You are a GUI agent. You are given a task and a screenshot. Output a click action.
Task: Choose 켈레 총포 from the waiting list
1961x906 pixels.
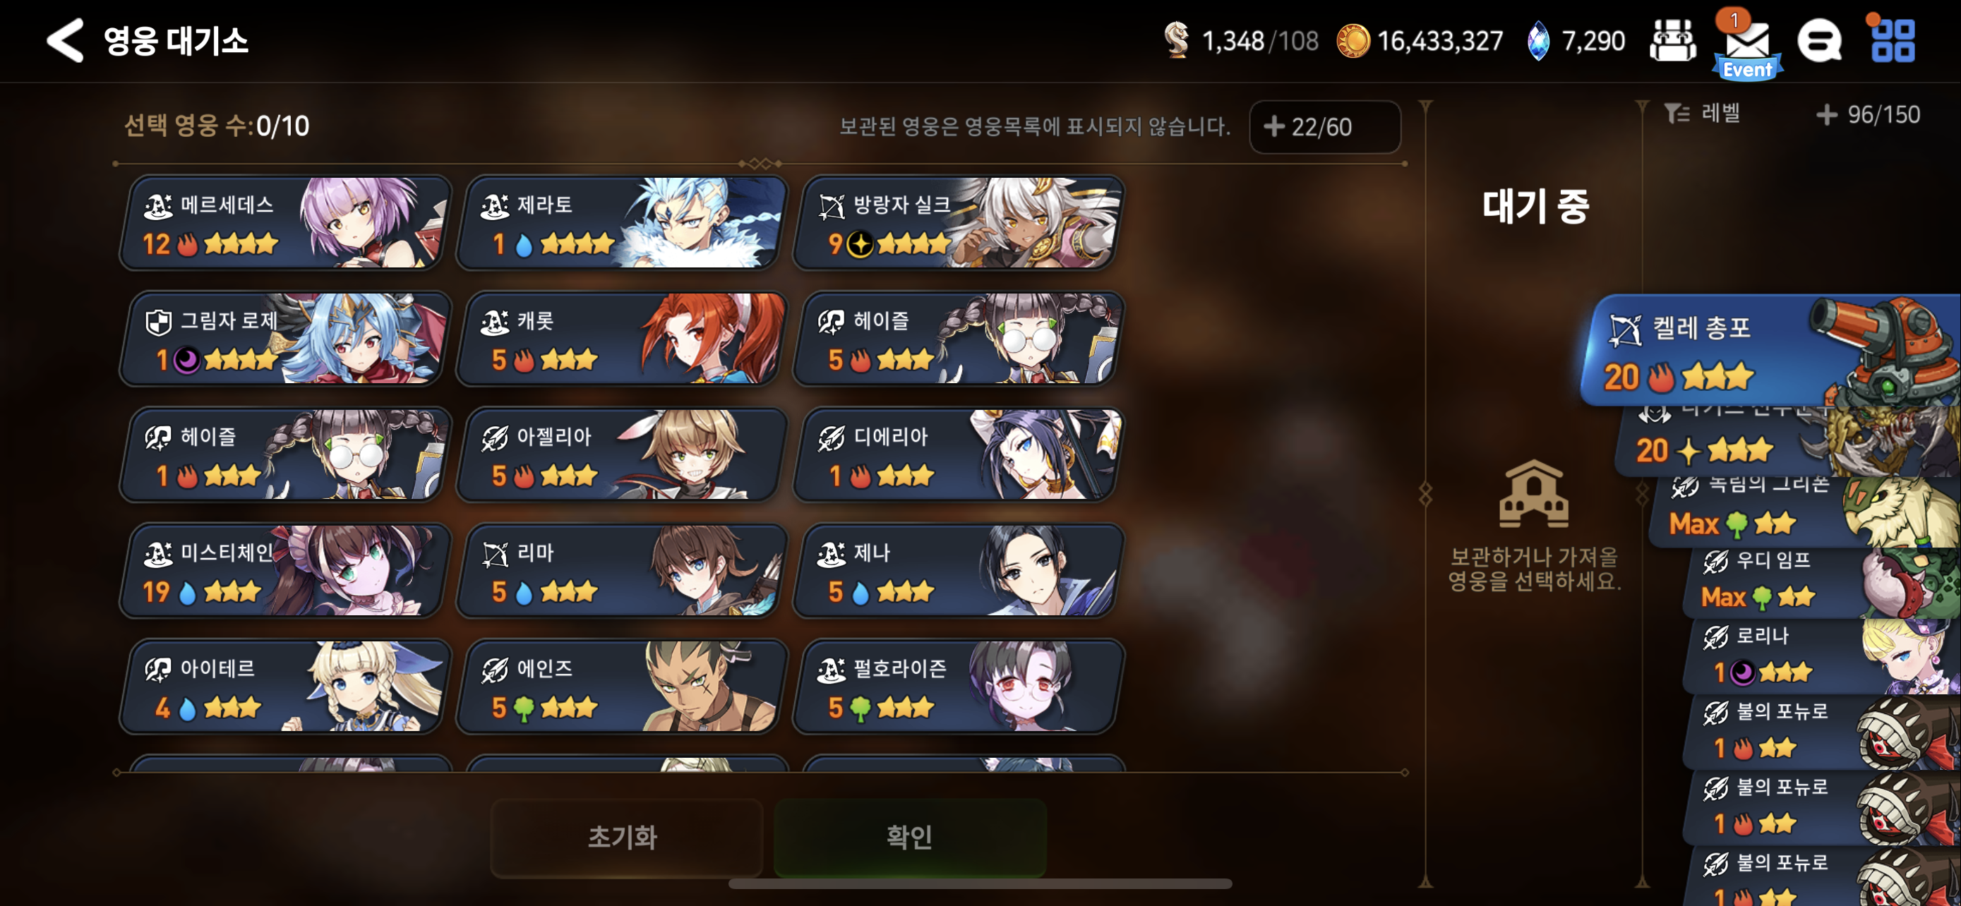(1770, 350)
